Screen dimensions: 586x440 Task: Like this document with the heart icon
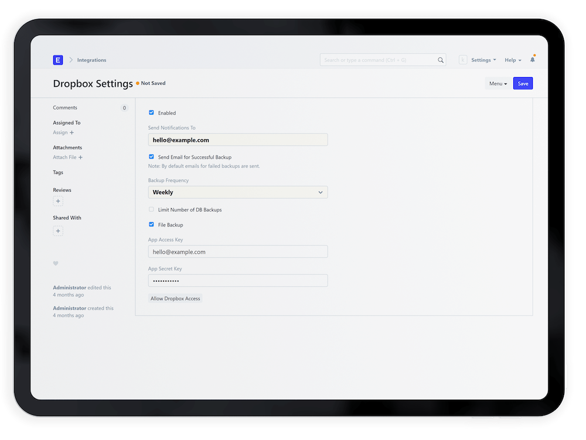(56, 263)
